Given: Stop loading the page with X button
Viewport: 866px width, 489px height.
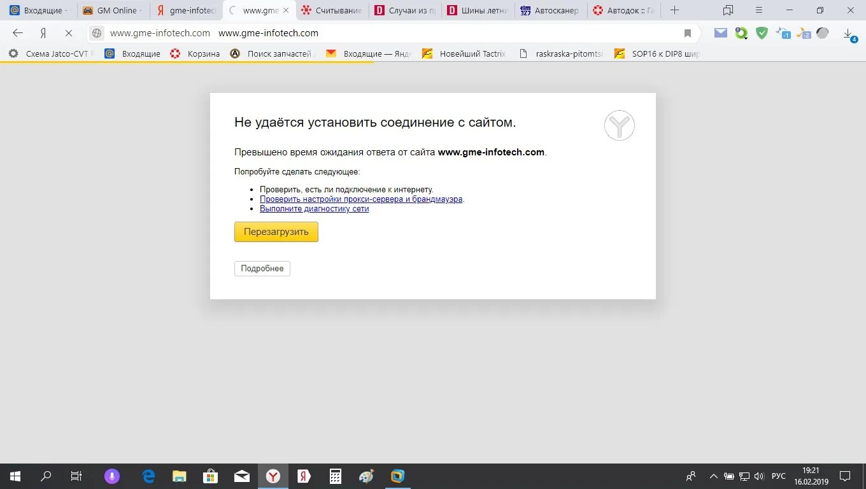Looking at the screenshot, I should click(x=69, y=33).
